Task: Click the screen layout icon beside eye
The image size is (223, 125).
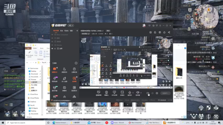Action: tap(148, 93)
